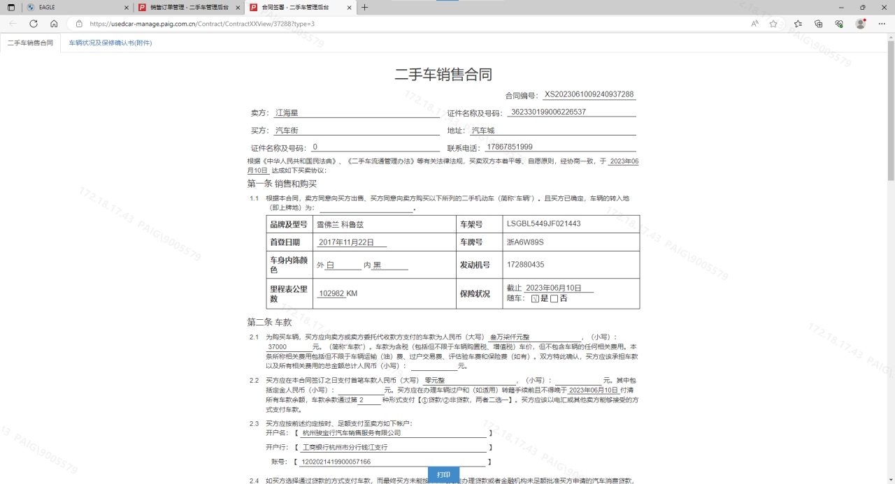Click the heading 第二条 车款
The height and width of the screenshot is (484, 895).
(269, 322)
